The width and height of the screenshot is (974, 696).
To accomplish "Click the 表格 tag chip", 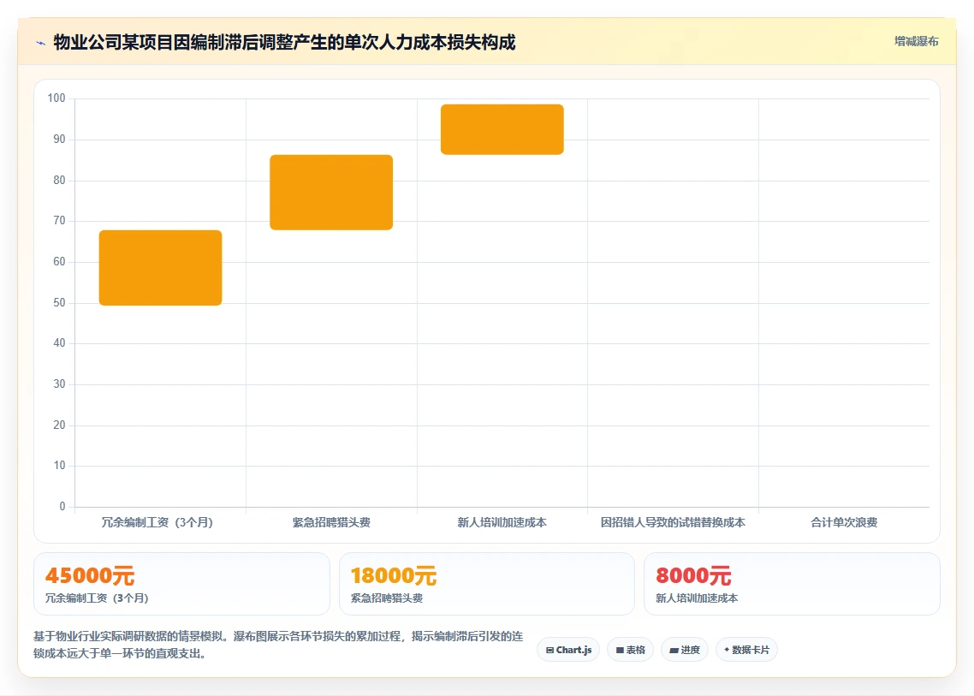I will (631, 650).
